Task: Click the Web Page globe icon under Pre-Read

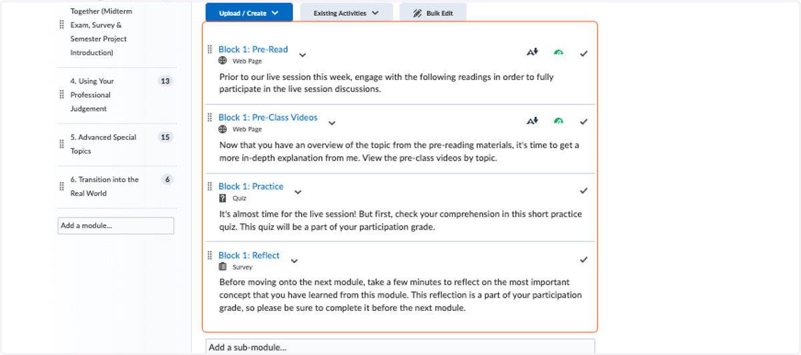Action: [x=223, y=61]
